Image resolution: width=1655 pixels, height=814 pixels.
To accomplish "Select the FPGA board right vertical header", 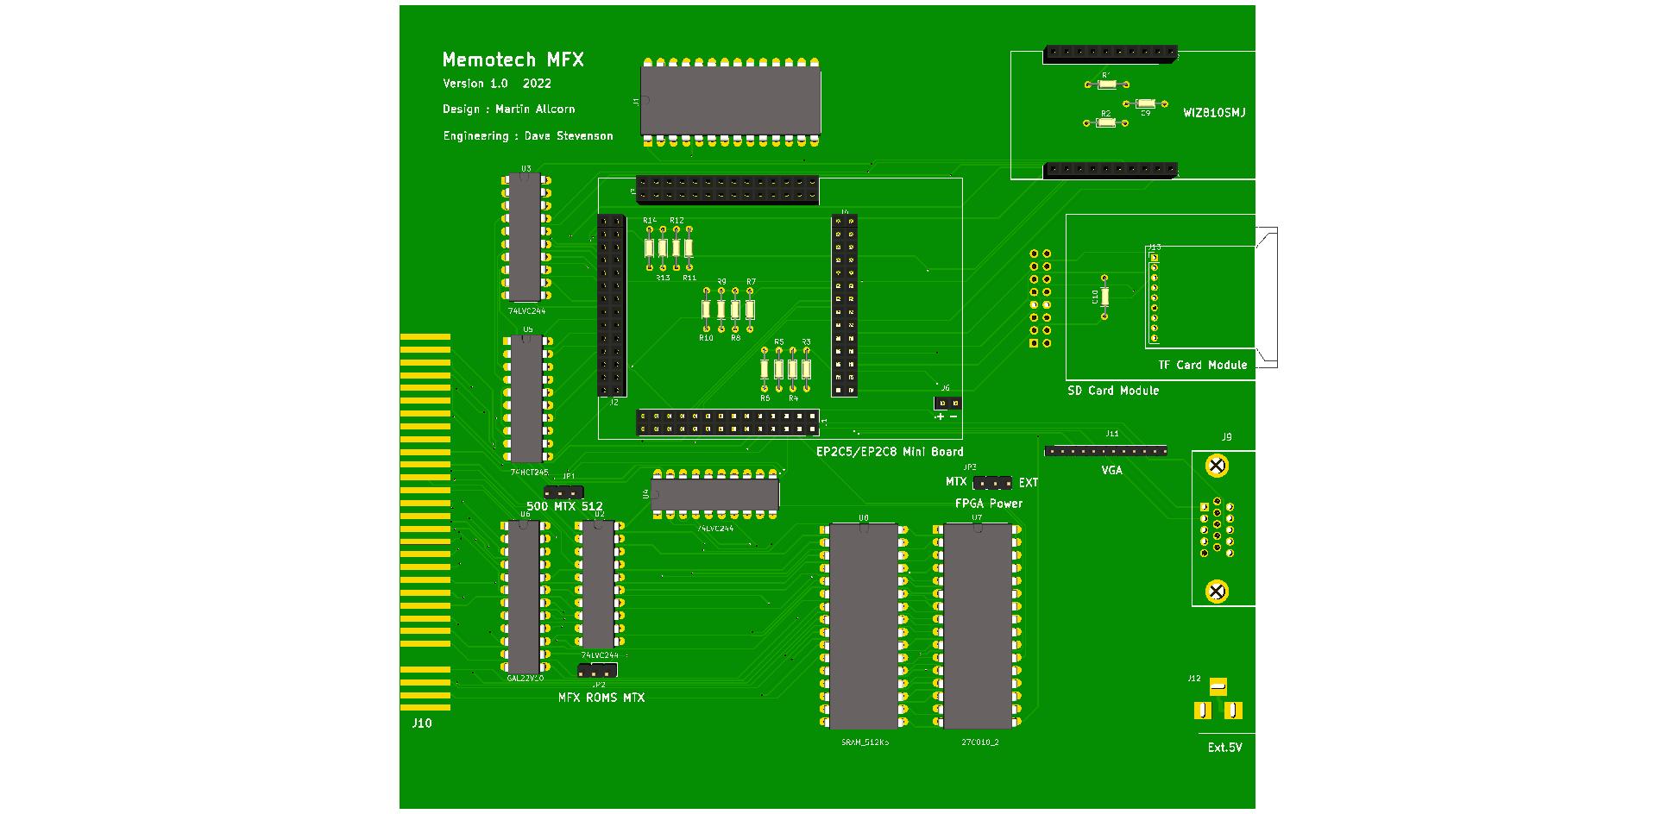I will pyautogui.click(x=845, y=306).
